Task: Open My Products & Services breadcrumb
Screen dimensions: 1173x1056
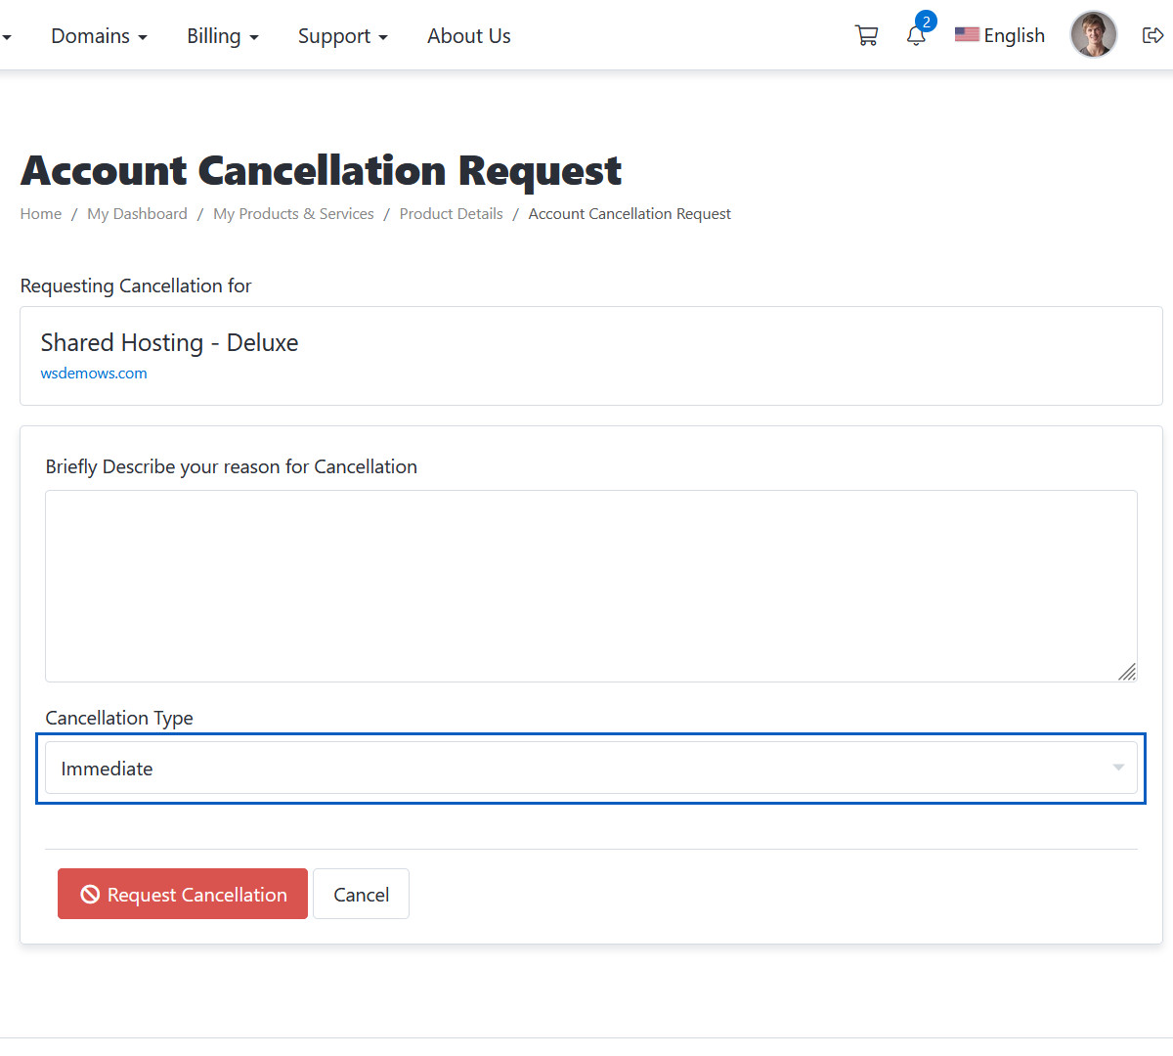Action: (293, 214)
